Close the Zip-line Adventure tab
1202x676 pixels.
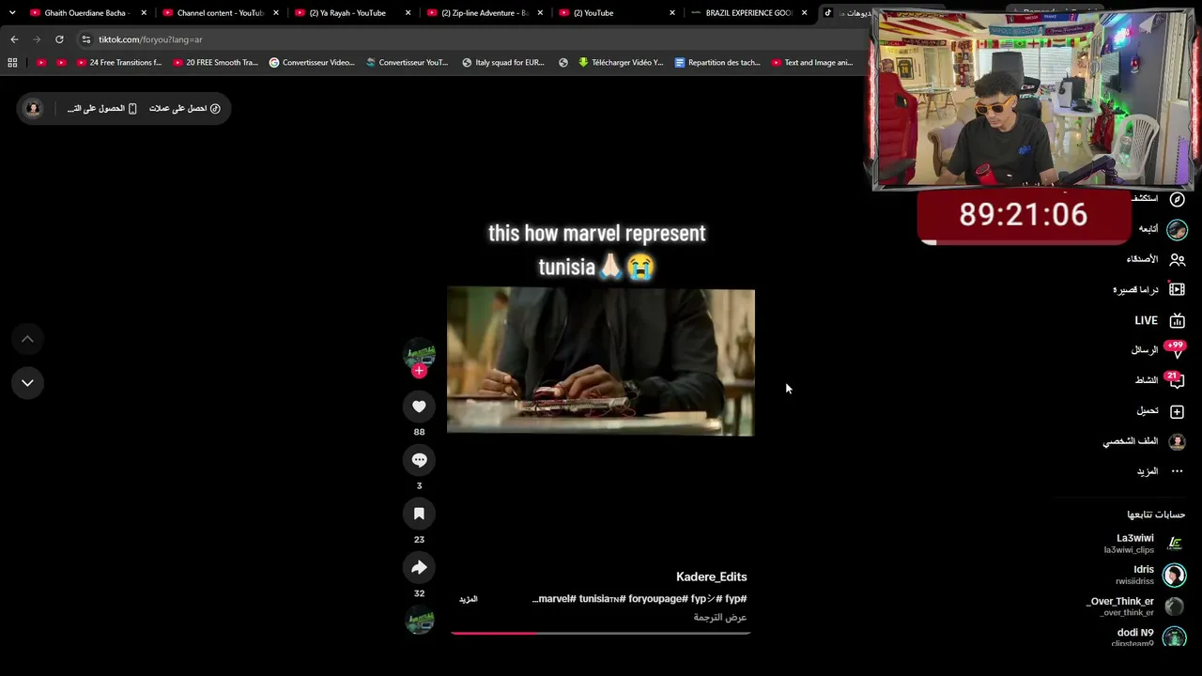click(540, 13)
